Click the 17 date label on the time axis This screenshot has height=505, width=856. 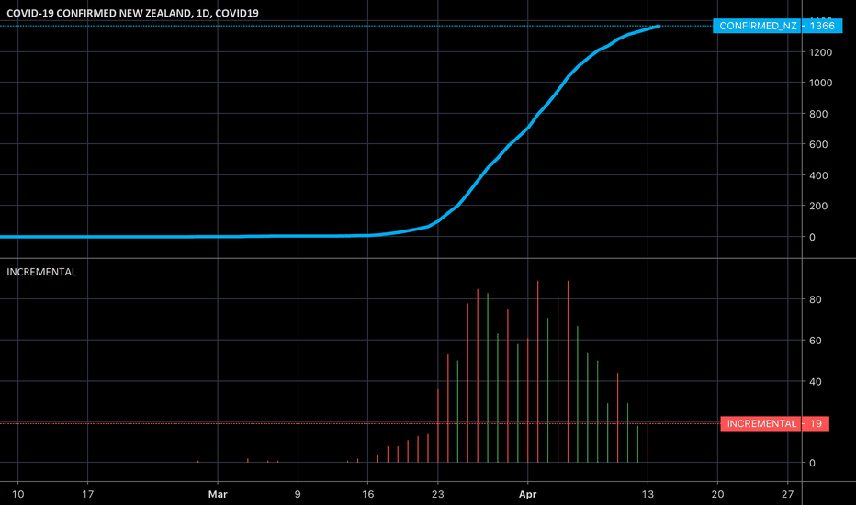coord(88,494)
